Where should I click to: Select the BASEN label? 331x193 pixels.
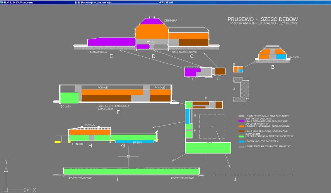click(137, 142)
